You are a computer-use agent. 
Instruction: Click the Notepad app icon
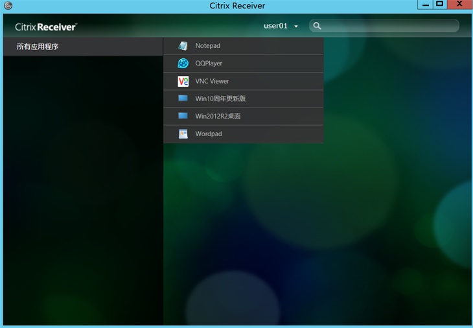coord(183,46)
